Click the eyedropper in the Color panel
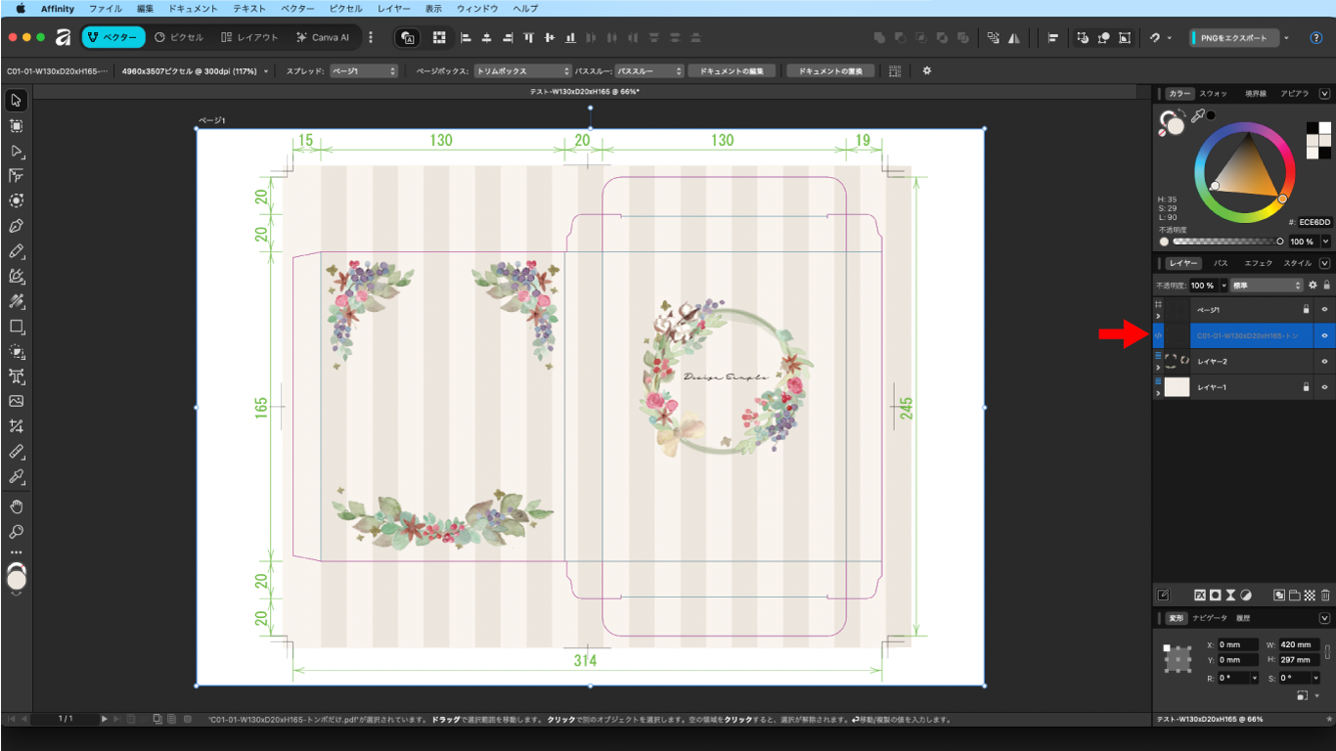The width and height of the screenshot is (1336, 751). pos(1196,116)
